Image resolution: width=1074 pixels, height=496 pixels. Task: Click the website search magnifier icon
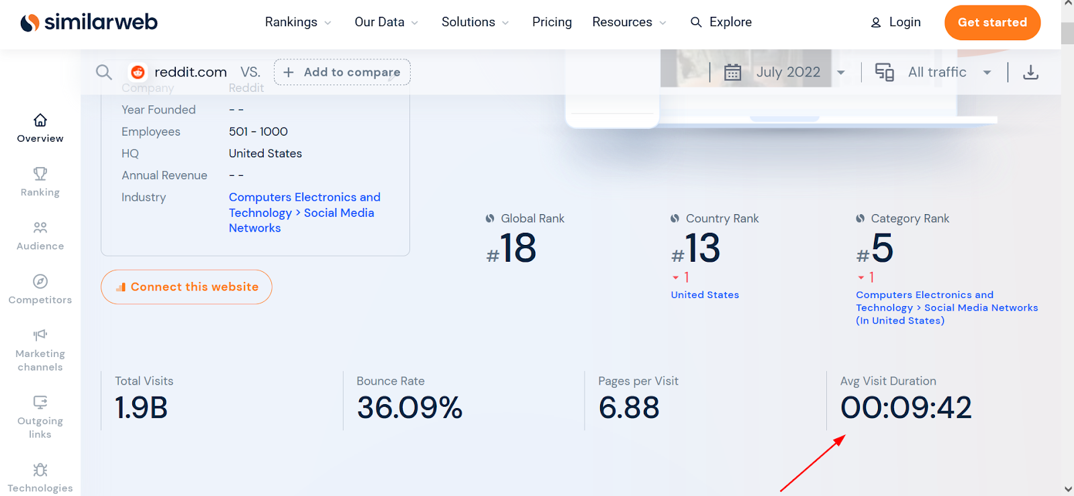[103, 72]
